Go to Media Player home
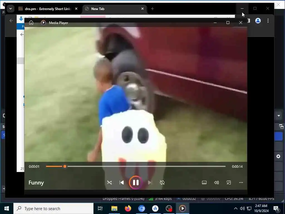The width and height of the screenshot is (285, 214). pyautogui.click(x=31, y=23)
